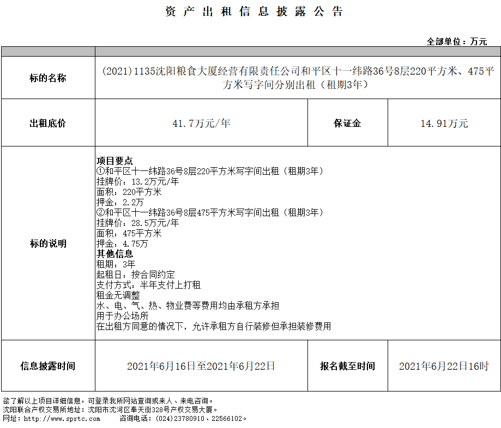Click the 挂牌价：13.2万元/年 line

coord(137,181)
